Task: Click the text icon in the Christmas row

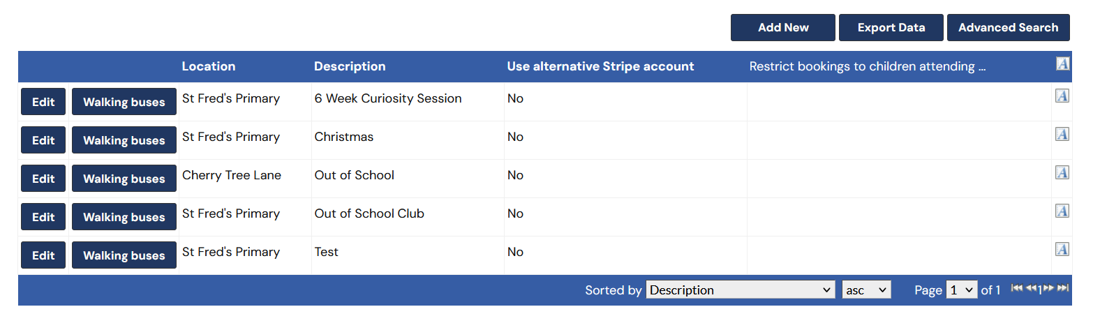Action: pyautogui.click(x=1062, y=135)
